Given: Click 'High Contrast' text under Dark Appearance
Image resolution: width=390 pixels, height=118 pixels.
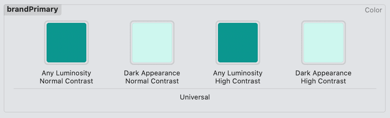Looking at the screenshot, I should pyautogui.click(x=324, y=81).
